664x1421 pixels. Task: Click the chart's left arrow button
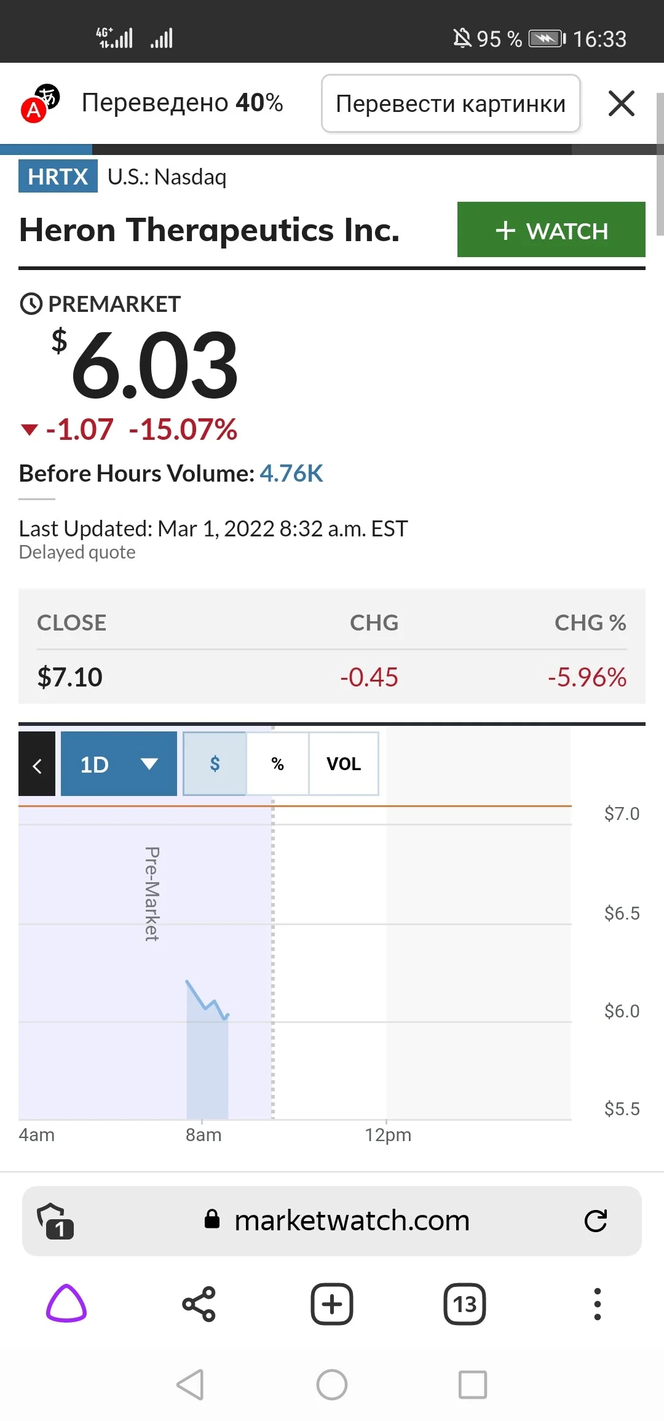pyautogui.click(x=37, y=764)
